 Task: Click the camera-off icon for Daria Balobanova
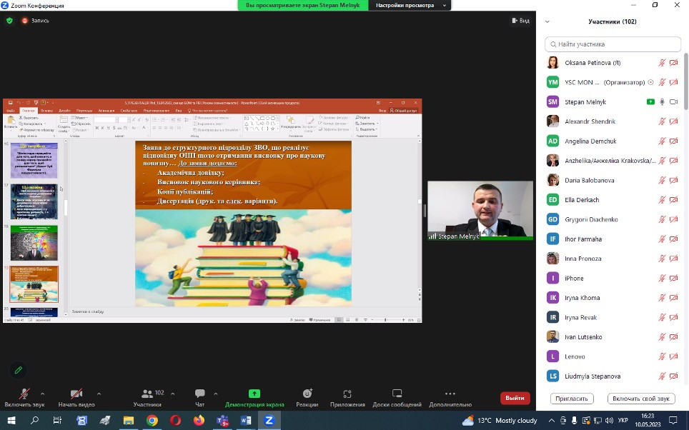[x=673, y=180]
